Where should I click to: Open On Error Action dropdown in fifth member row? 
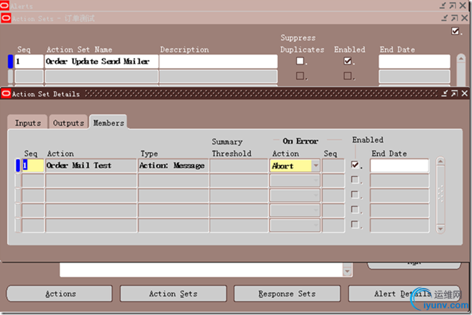[315, 225]
